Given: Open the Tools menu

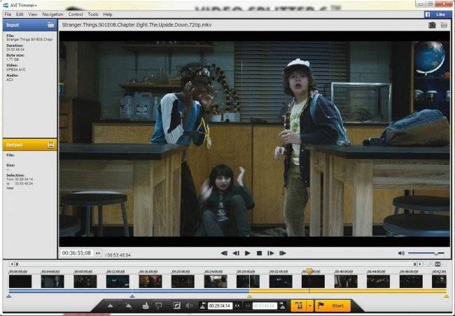Looking at the screenshot, I should click(x=93, y=14).
